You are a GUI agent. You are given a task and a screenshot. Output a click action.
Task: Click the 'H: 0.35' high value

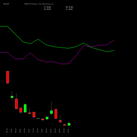pyautogui.click(x=69, y=7)
